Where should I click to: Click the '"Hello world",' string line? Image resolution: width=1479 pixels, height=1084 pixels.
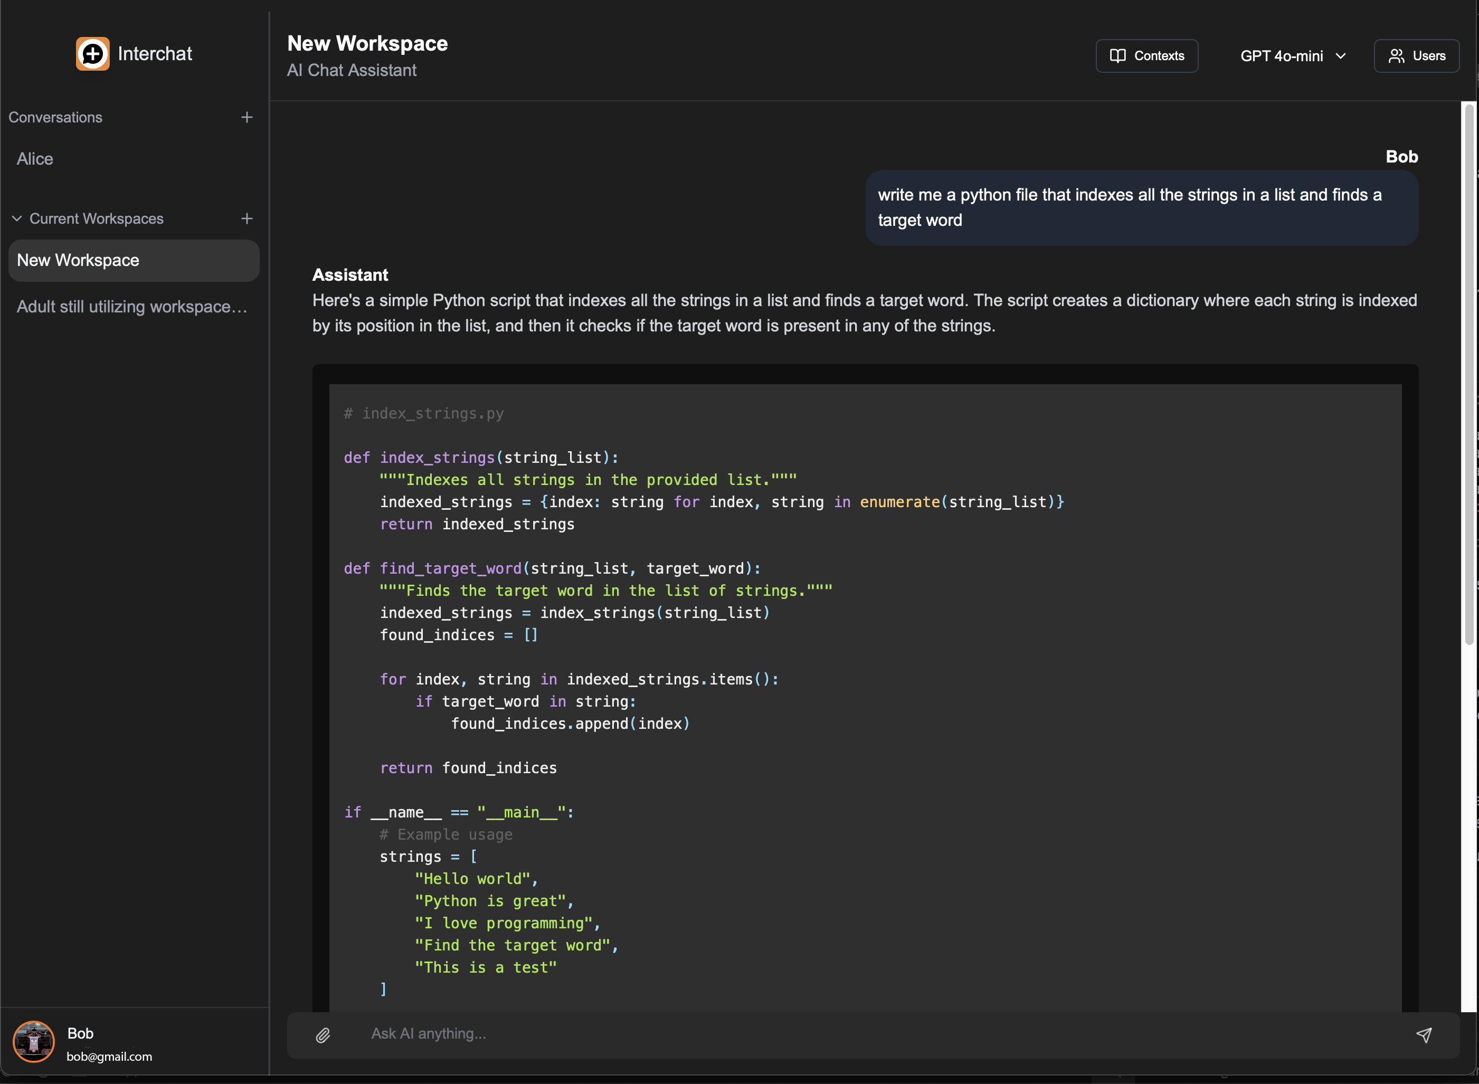477,879
